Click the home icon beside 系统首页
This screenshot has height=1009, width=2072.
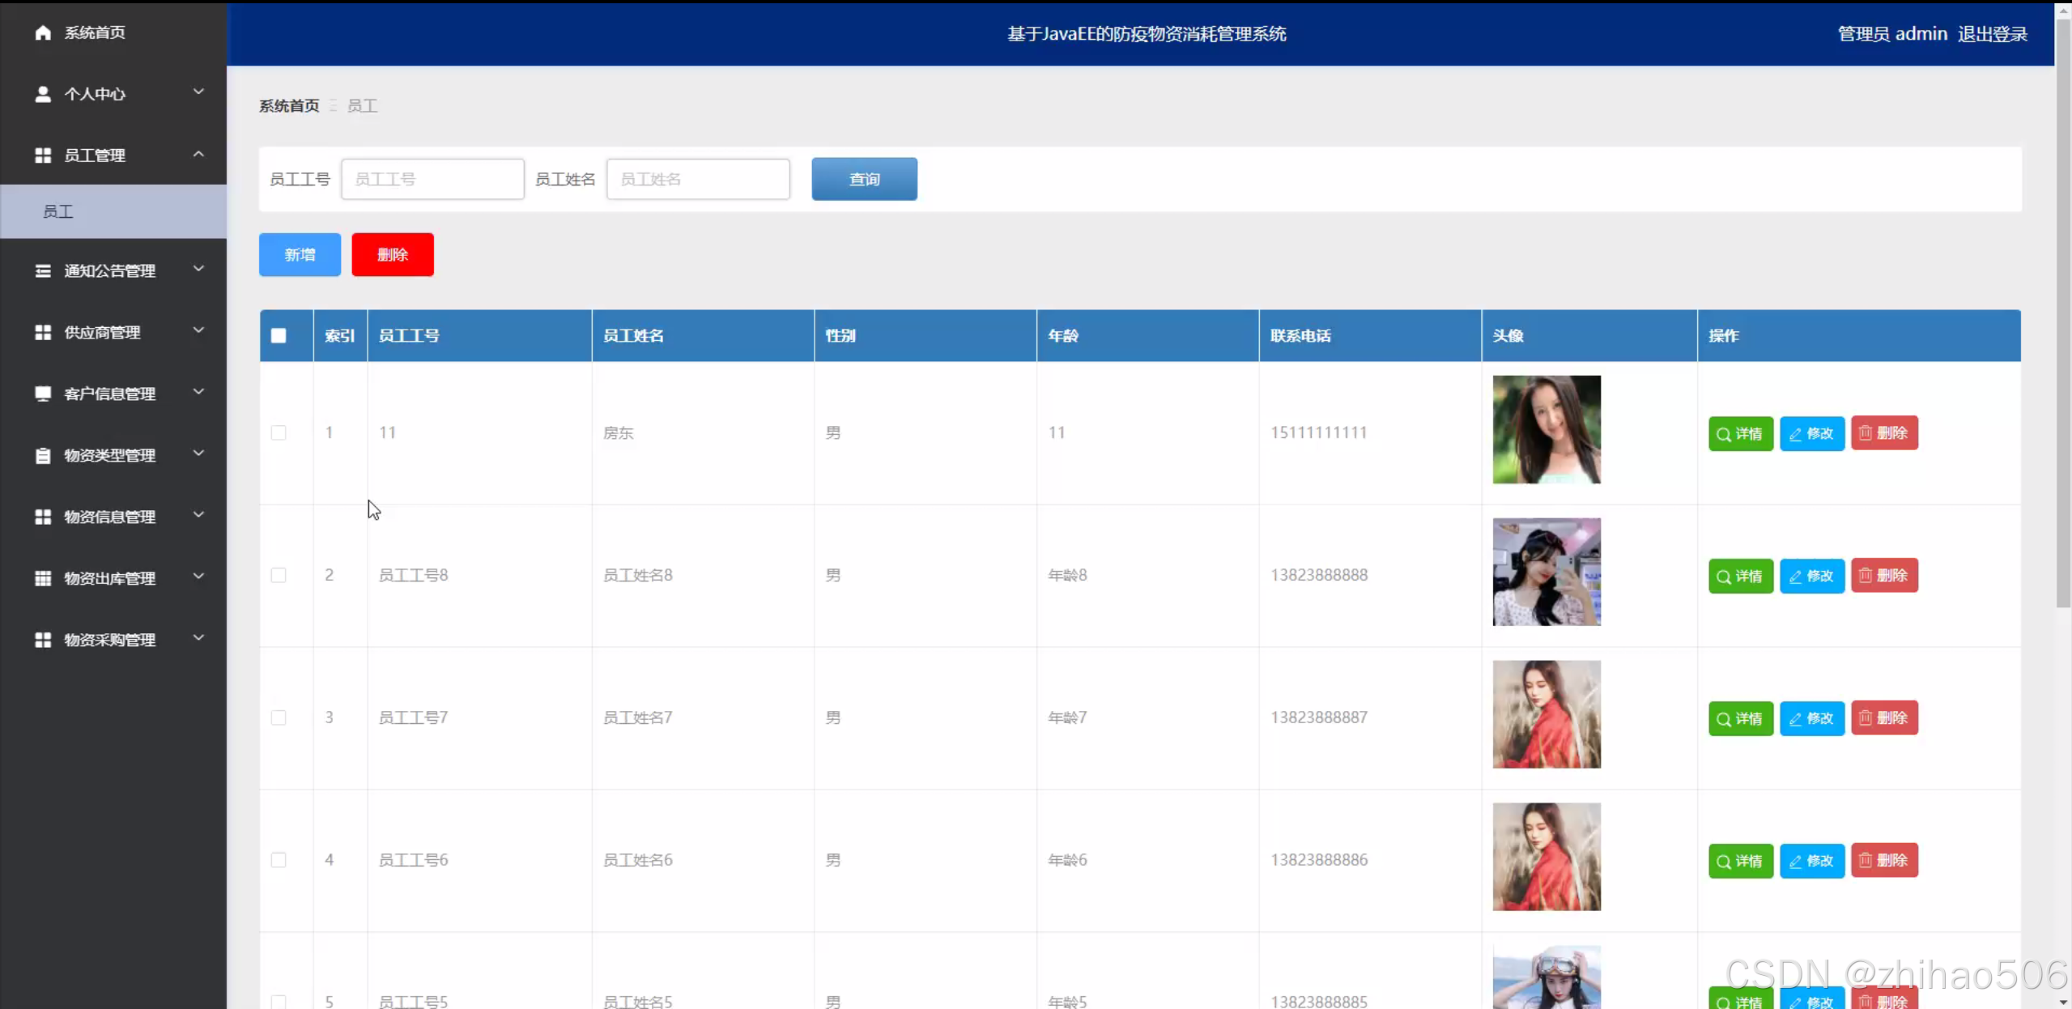(x=43, y=32)
